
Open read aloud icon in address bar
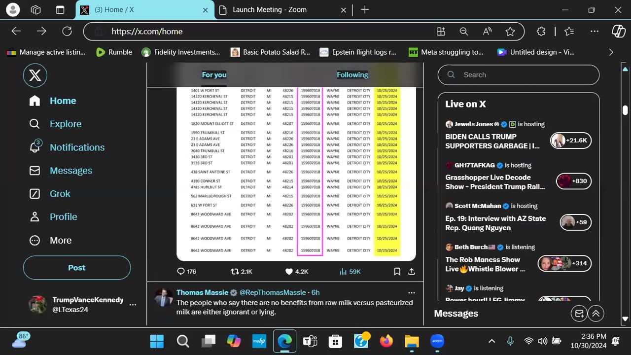[x=487, y=32]
